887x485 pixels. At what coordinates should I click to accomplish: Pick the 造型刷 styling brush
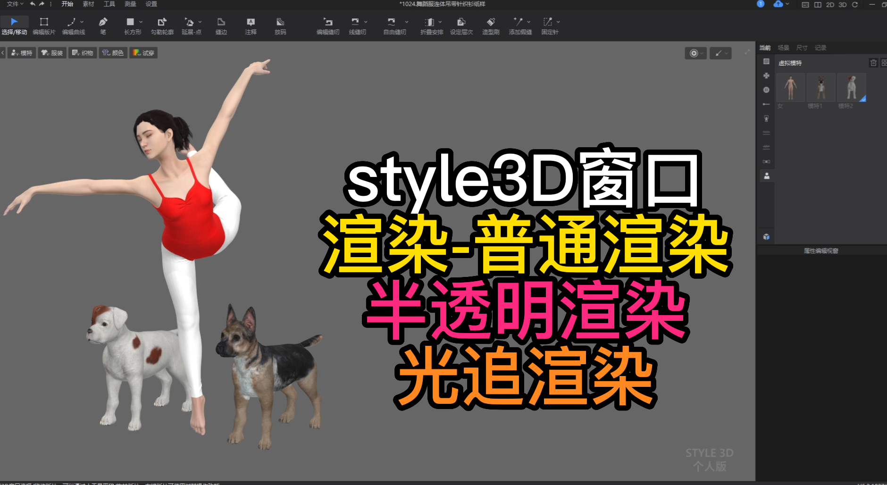pyautogui.click(x=491, y=26)
